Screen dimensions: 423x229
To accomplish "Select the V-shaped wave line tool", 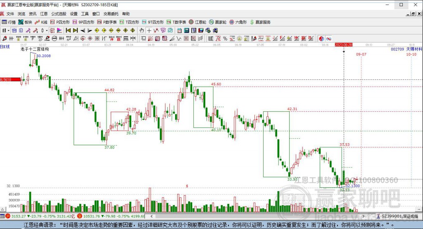I will 179,38.
